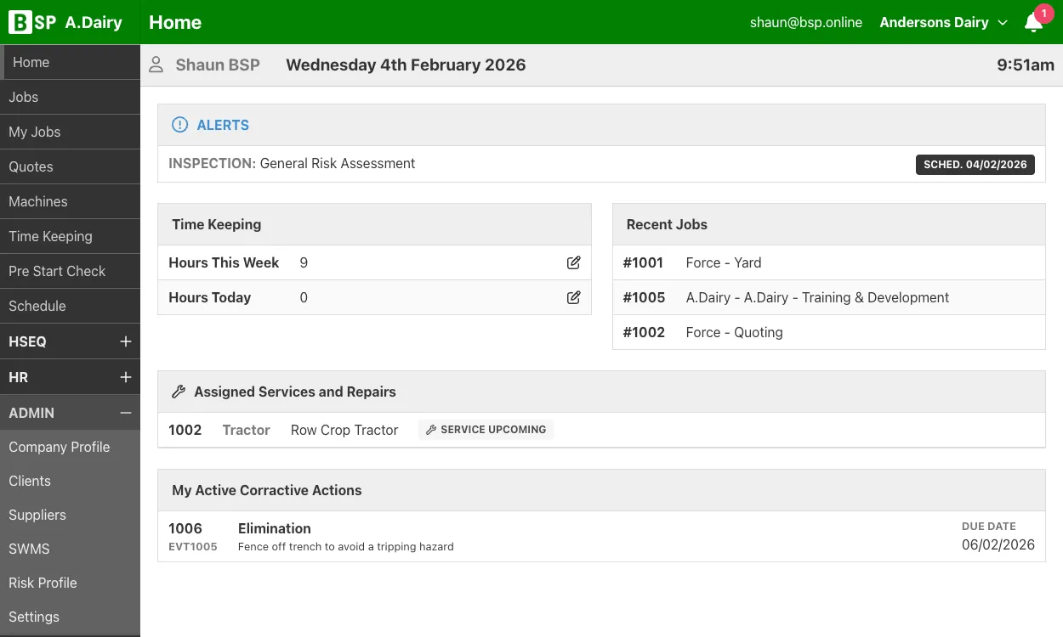1063x637 pixels.
Task: Open corrective action 1006 Elimination
Action: [601, 536]
